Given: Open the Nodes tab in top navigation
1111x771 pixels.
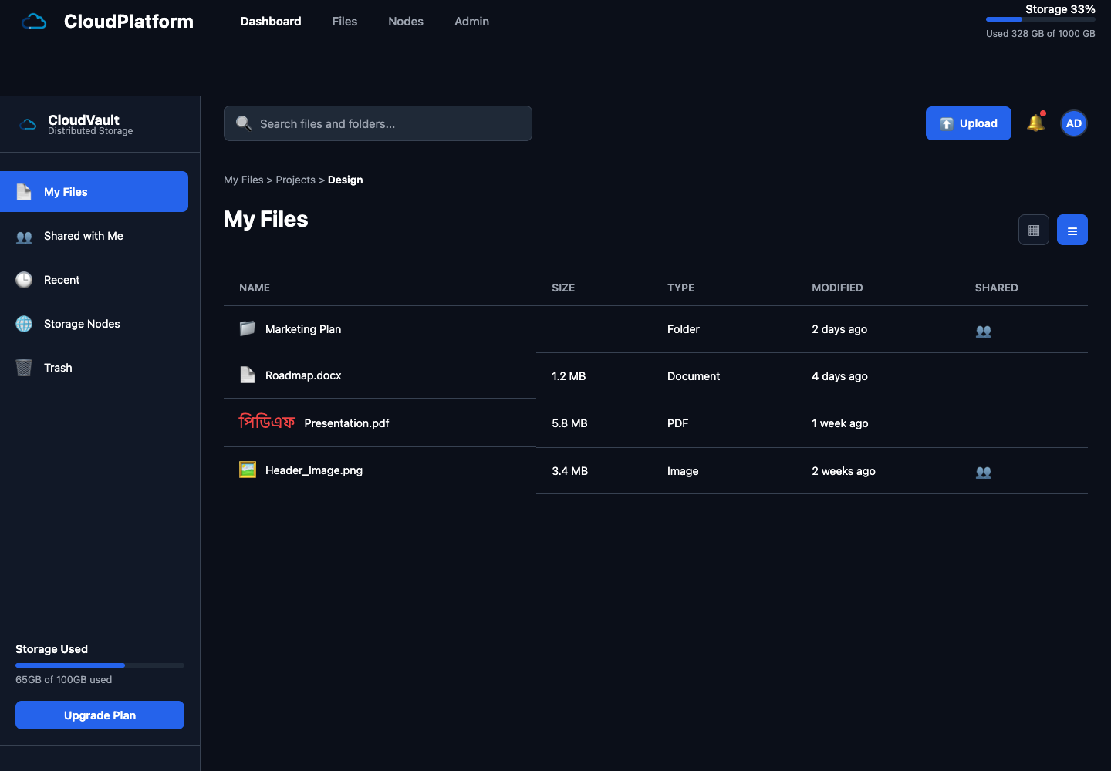Looking at the screenshot, I should (406, 22).
